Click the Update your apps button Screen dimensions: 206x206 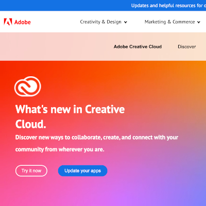click(x=82, y=171)
